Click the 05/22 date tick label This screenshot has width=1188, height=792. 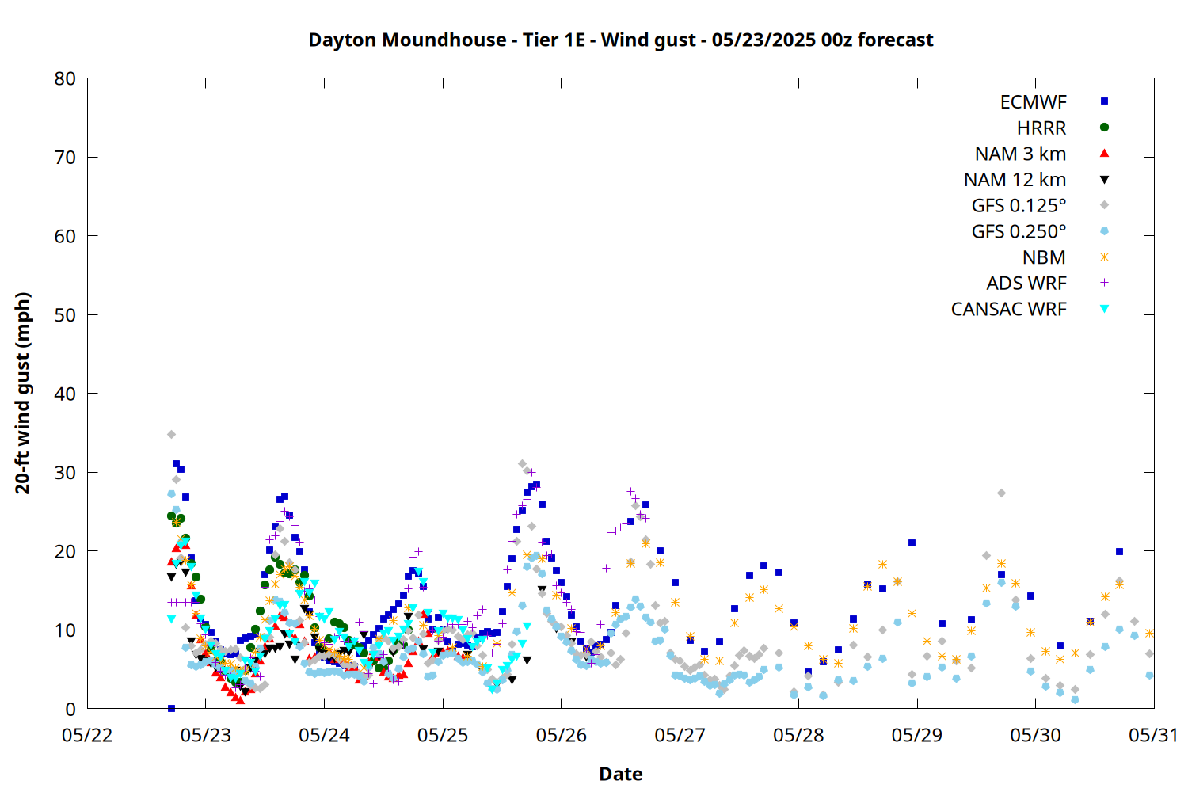click(87, 735)
